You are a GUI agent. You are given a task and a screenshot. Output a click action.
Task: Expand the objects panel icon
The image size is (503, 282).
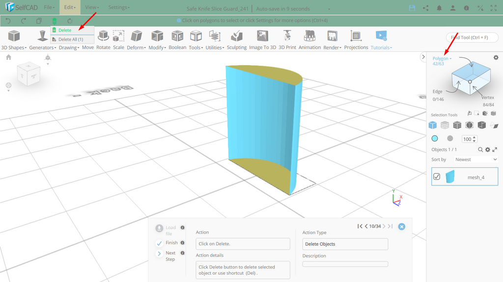(495, 150)
